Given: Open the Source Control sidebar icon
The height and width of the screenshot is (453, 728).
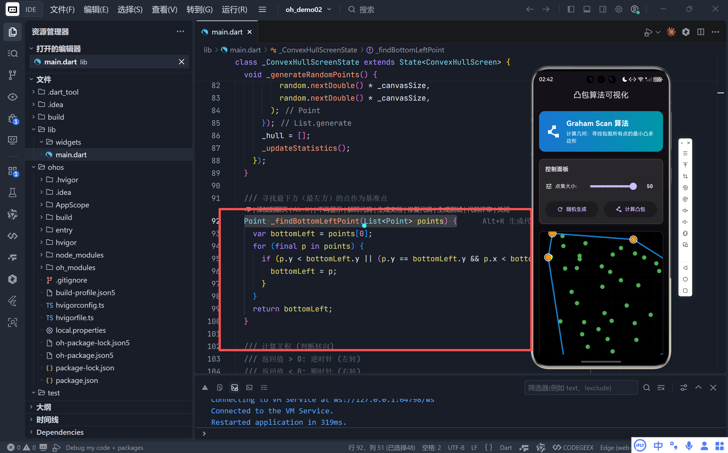Looking at the screenshot, I should pos(12,75).
